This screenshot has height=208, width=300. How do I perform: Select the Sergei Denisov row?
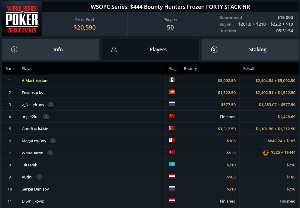coord(150,189)
